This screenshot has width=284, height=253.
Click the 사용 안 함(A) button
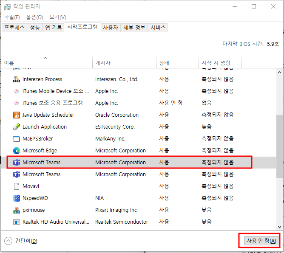[x=261, y=241]
